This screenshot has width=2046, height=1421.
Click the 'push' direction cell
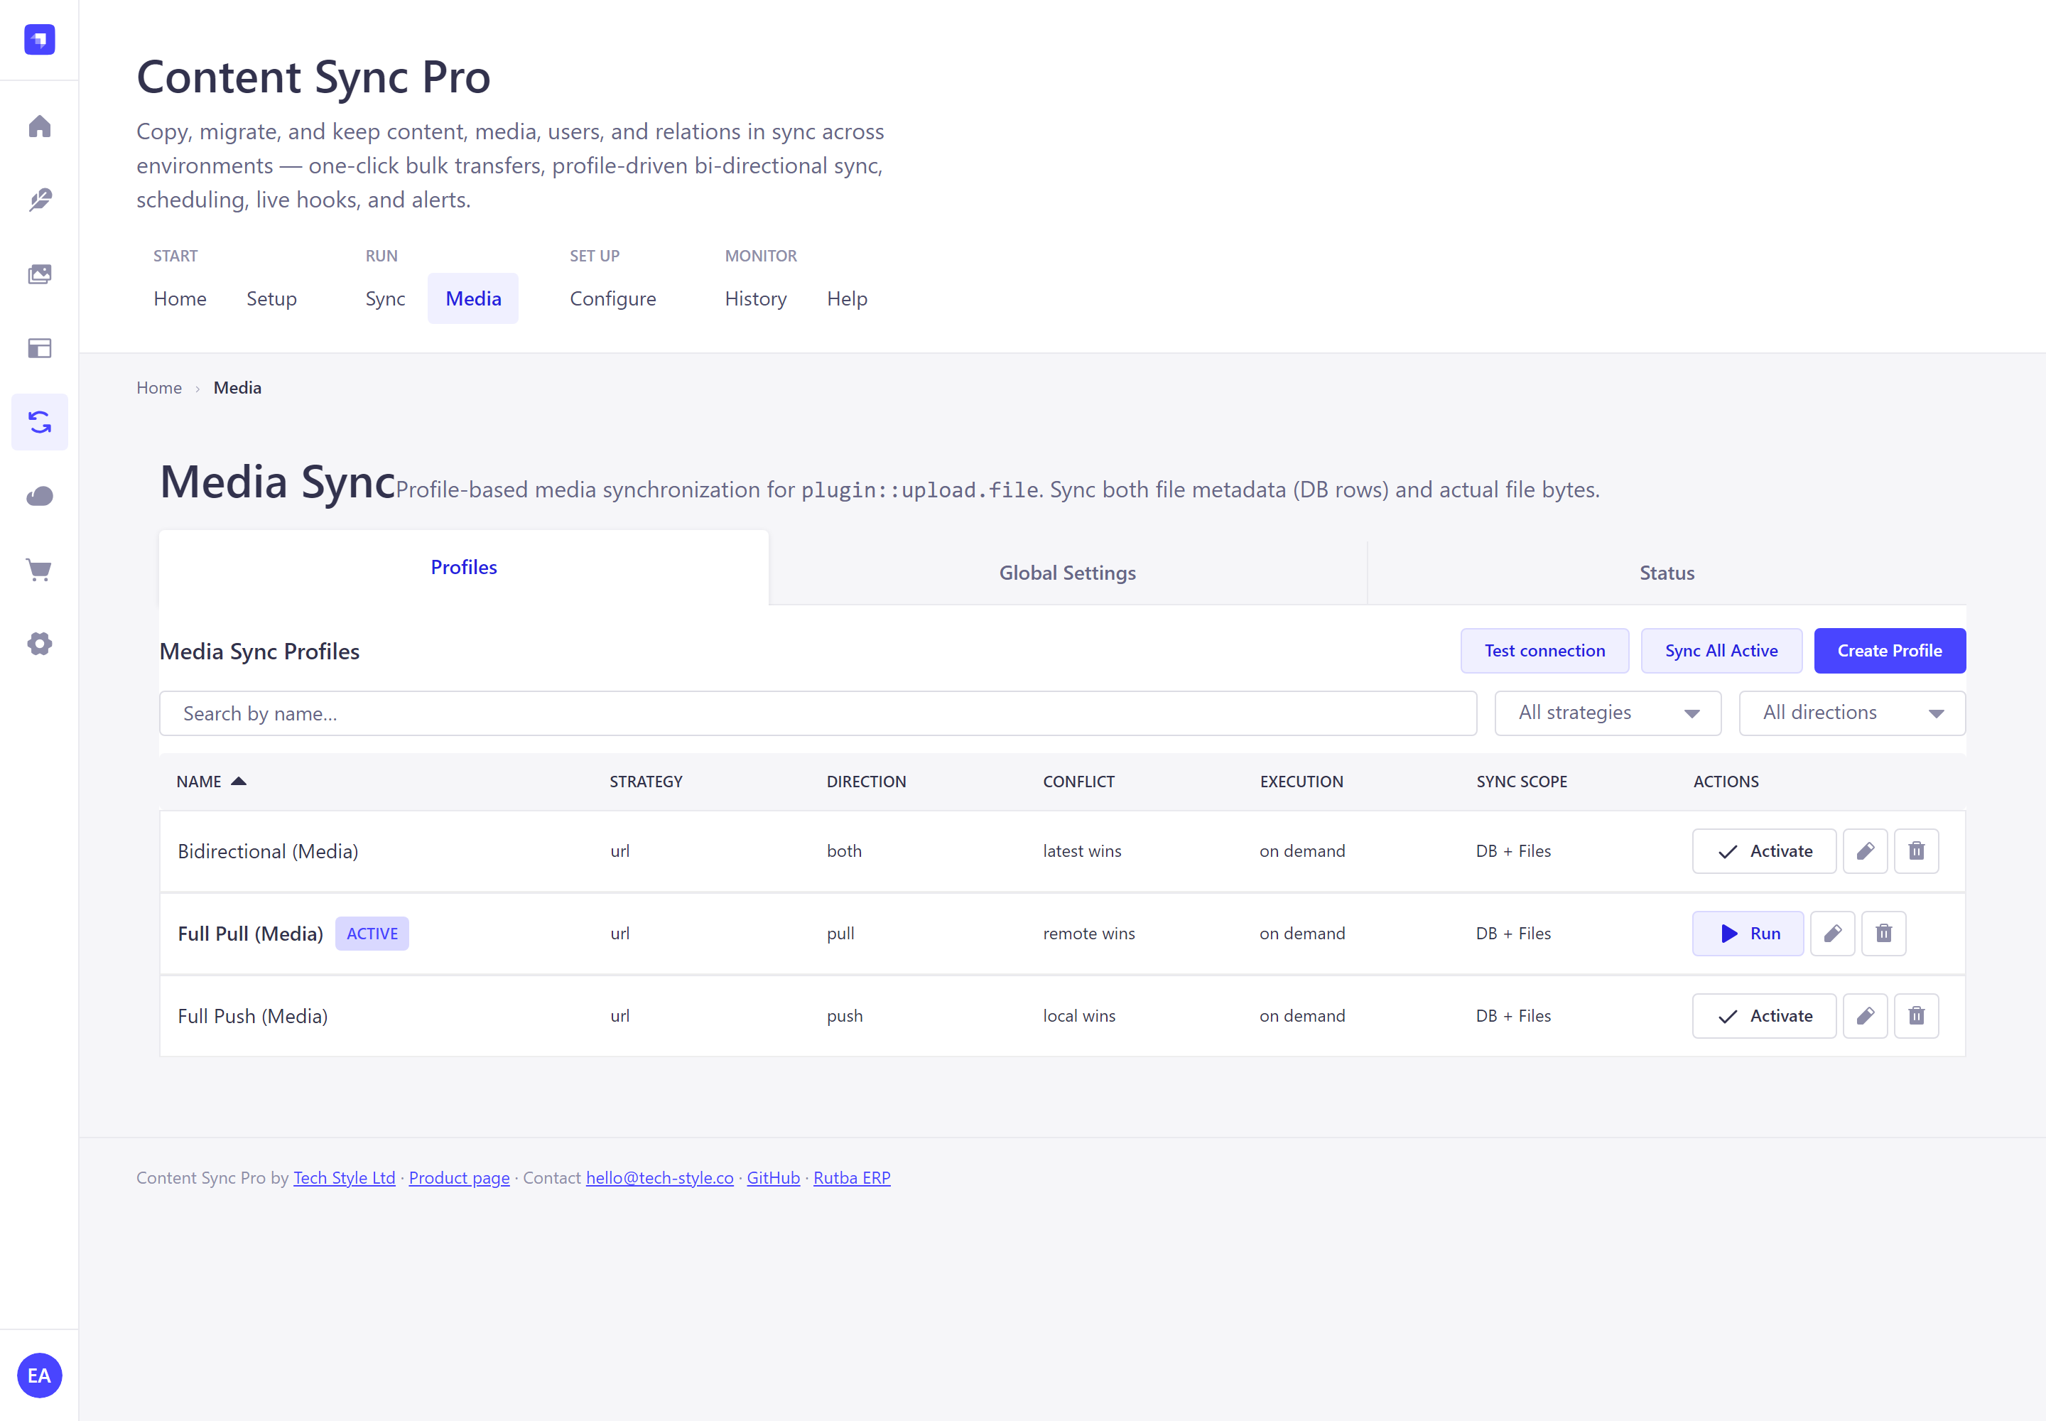pyautogui.click(x=845, y=1016)
